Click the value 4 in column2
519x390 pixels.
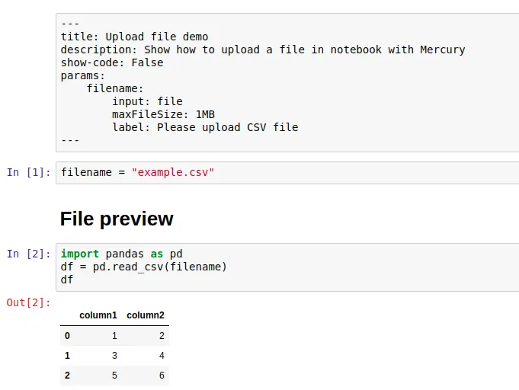tap(162, 356)
